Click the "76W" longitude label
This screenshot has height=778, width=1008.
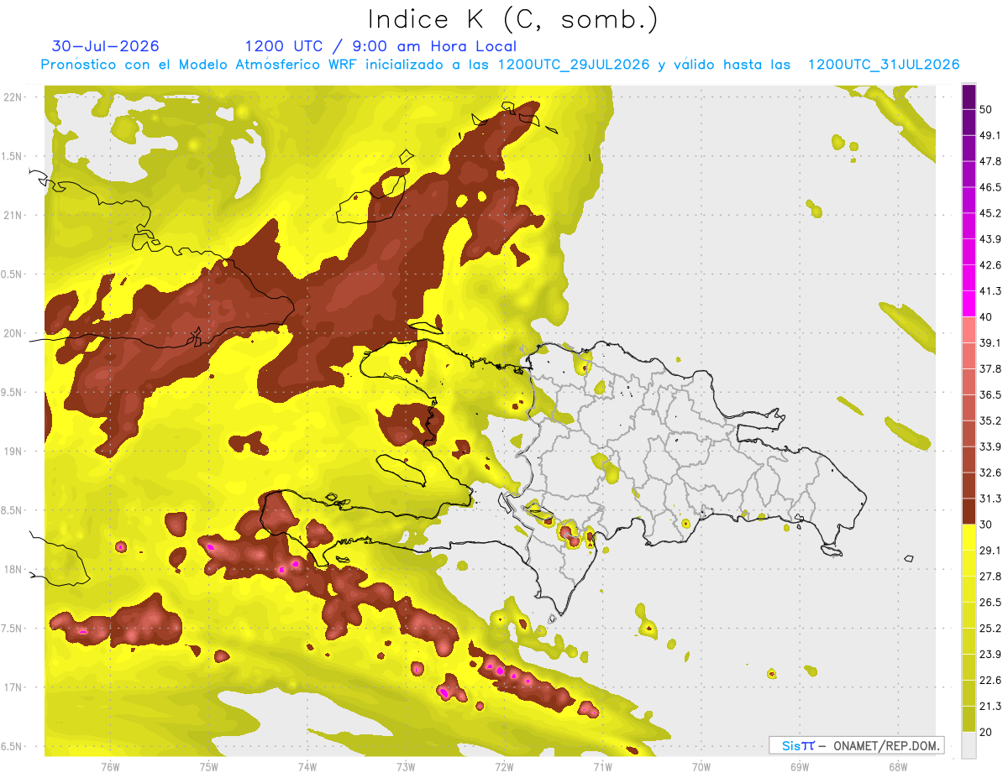(110, 767)
